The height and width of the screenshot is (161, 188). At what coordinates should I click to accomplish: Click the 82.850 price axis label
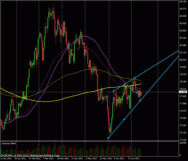pos(183,31)
